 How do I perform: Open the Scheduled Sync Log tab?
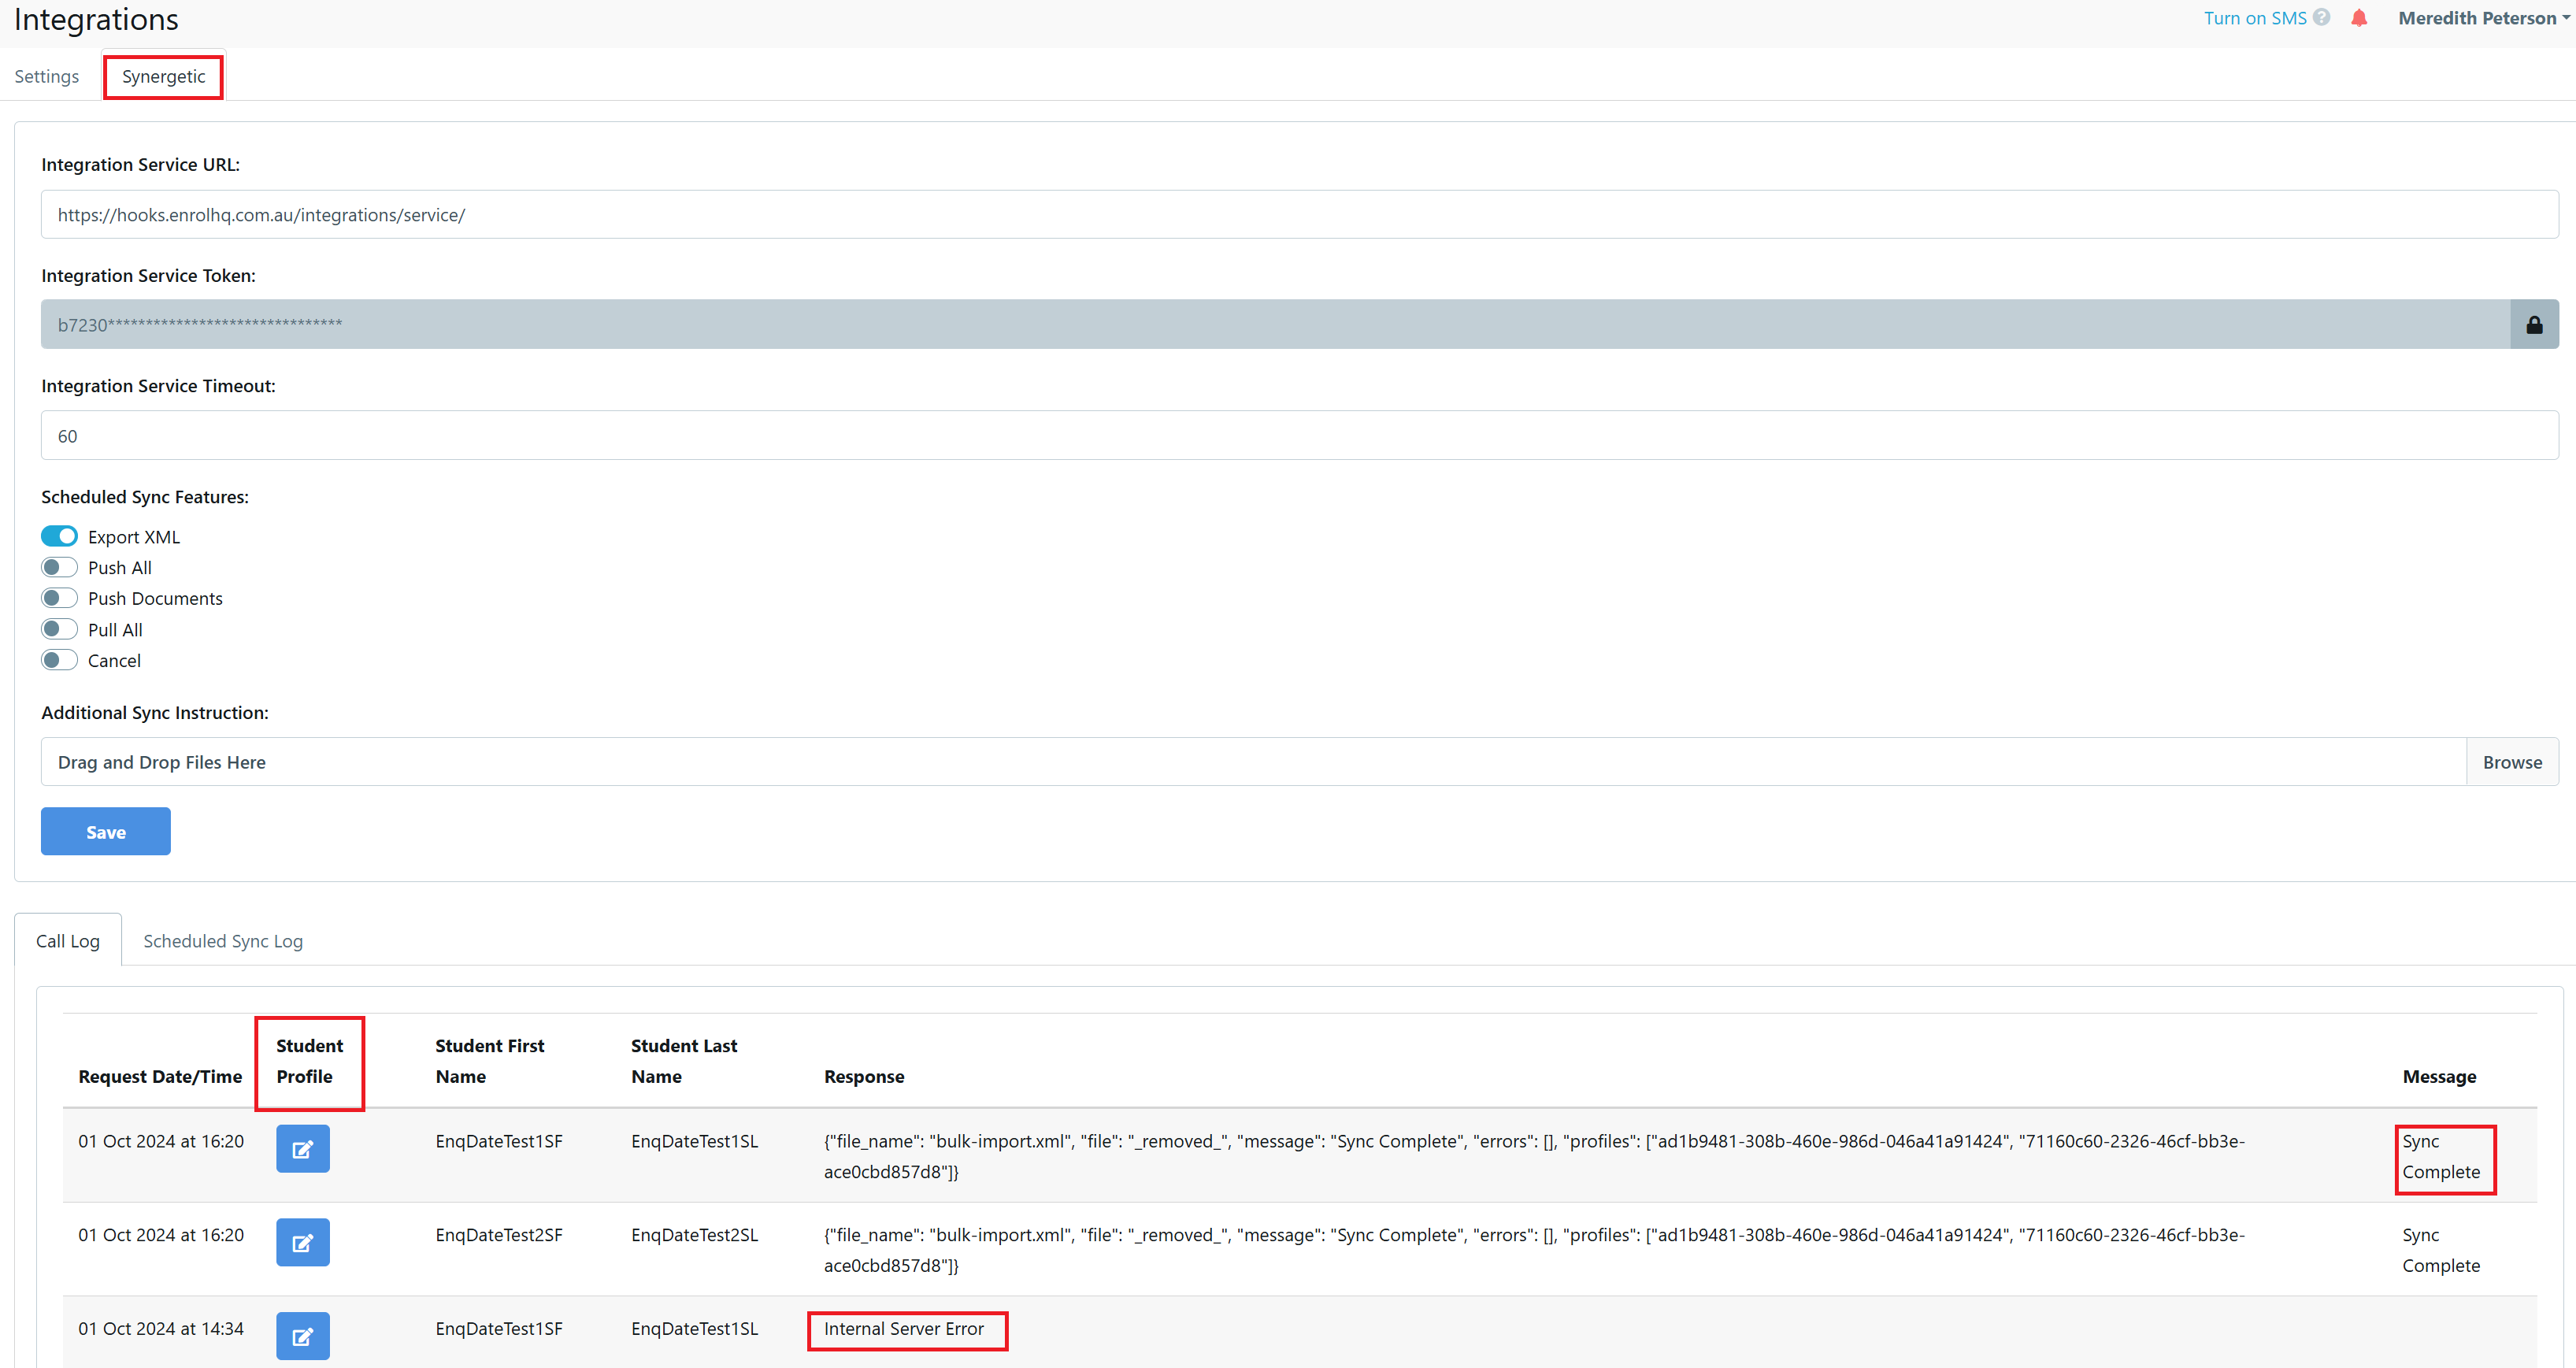[x=223, y=941]
